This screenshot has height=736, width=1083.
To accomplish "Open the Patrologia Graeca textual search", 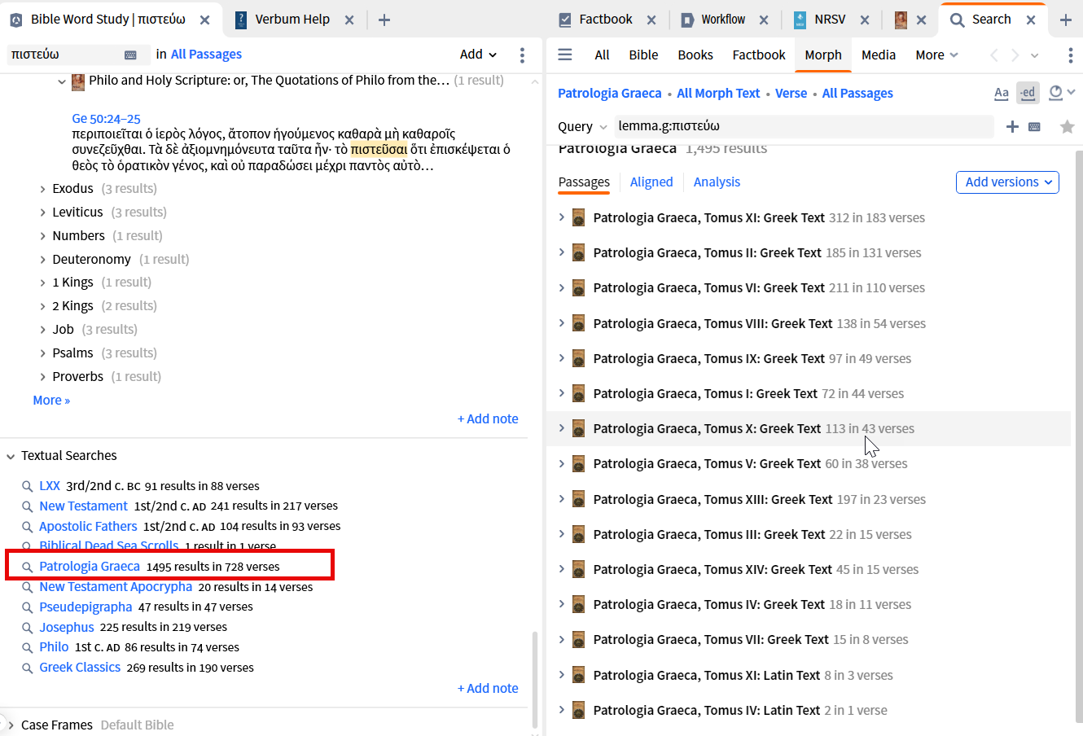I will [x=90, y=567].
